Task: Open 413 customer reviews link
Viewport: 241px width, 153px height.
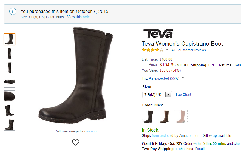Action: click(x=189, y=50)
